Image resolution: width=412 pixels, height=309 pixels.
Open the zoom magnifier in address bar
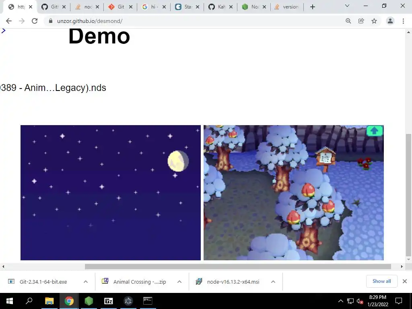point(348,21)
